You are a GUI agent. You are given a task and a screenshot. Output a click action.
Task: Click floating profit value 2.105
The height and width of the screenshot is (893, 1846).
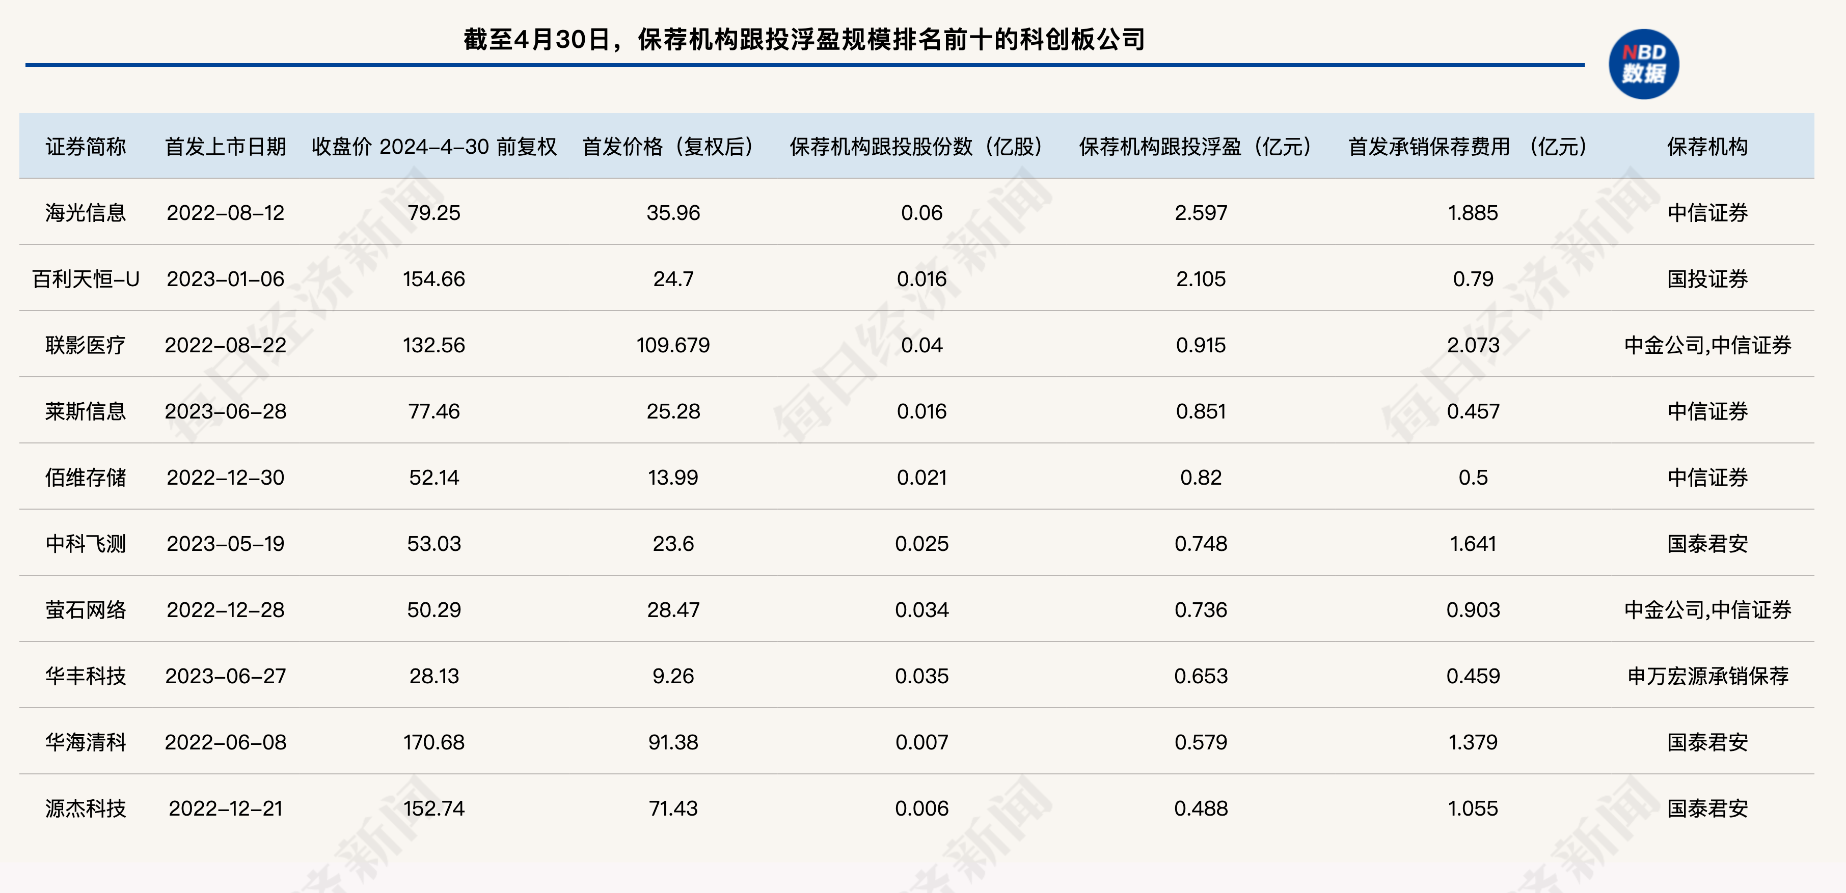(x=1200, y=278)
